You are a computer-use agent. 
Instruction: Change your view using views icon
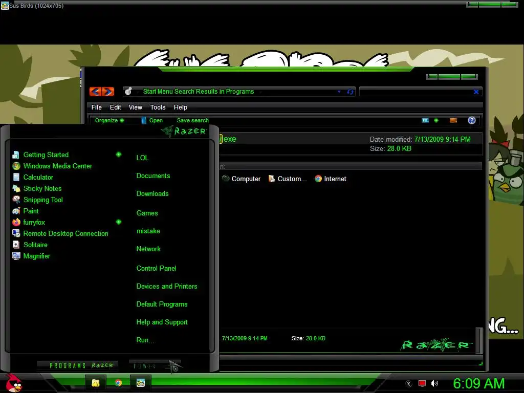click(425, 120)
